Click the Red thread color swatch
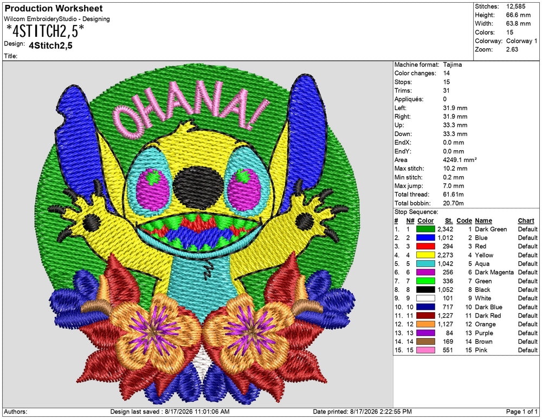The width and height of the screenshot is (542, 419). [425, 247]
